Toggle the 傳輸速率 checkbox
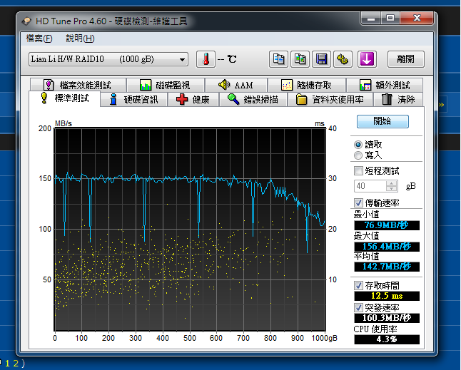The image size is (461, 370). pos(358,202)
